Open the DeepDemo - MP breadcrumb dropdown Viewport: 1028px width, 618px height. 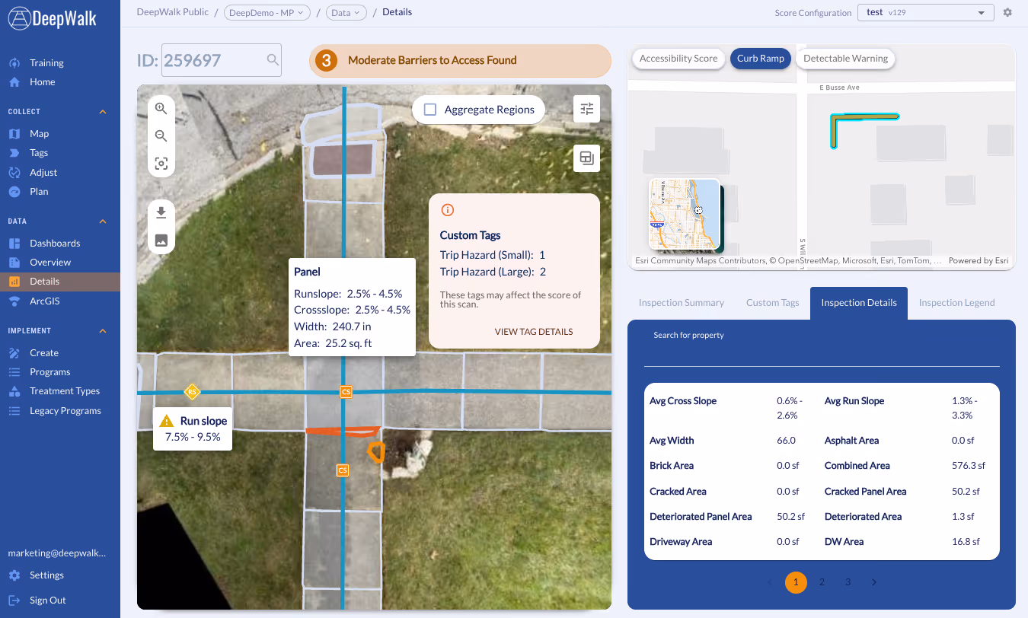click(267, 12)
